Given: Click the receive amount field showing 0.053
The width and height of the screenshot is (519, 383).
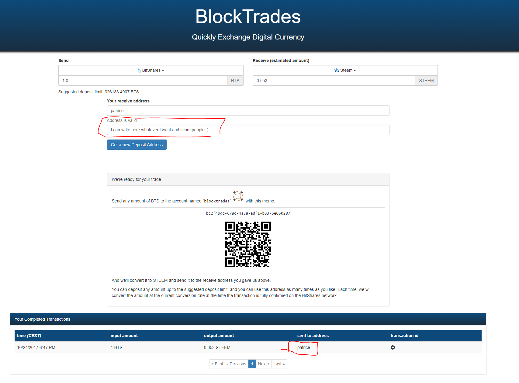Looking at the screenshot, I should coord(334,81).
